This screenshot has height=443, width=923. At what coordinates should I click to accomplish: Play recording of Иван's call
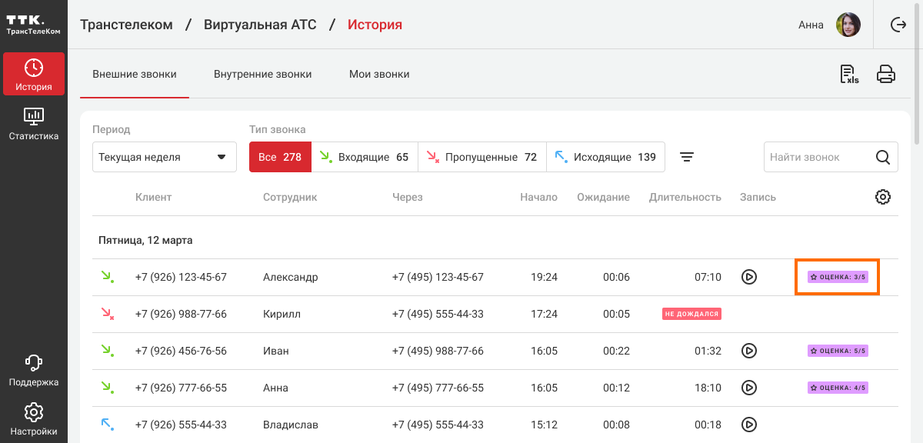point(748,351)
